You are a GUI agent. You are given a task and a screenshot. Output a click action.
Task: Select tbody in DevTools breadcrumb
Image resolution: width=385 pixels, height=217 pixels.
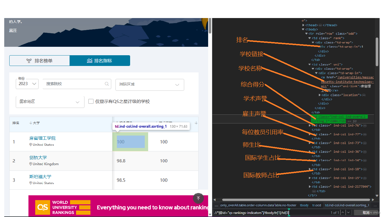pos(304,205)
